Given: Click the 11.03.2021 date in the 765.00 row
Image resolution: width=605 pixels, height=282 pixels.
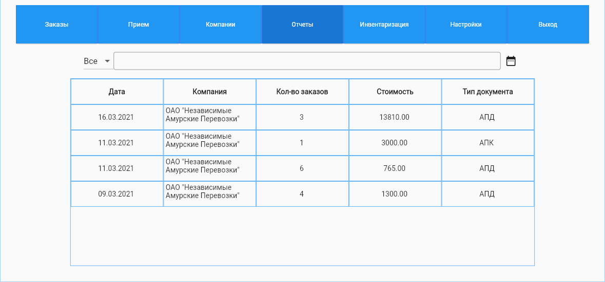Looking at the screenshot, I should coord(117,168).
